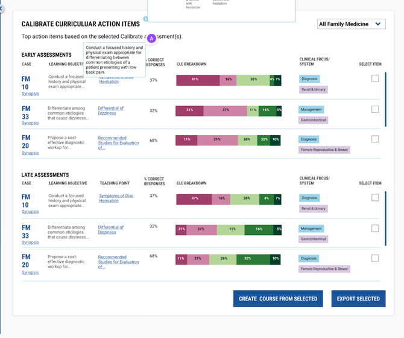Click the 41% segment in Early FM 10 bar
The width and height of the screenshot is (404, 338).
tap(195, 79)
